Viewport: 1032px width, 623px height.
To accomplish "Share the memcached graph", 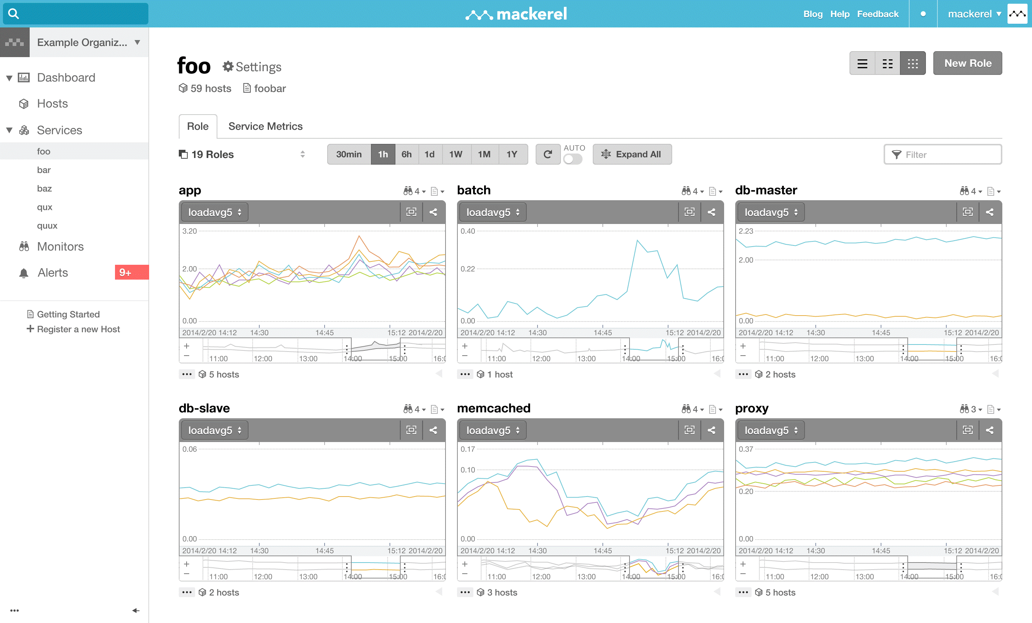I will pyautogui.click(x=711, y=430).
